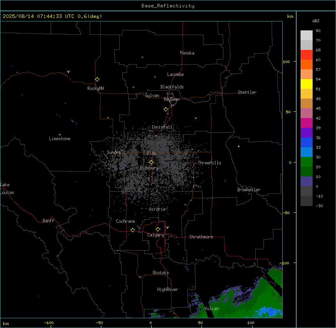Click the Didsbury town label
The width and height of the screenshot is (336, 328).
click(x=149, y=168)
